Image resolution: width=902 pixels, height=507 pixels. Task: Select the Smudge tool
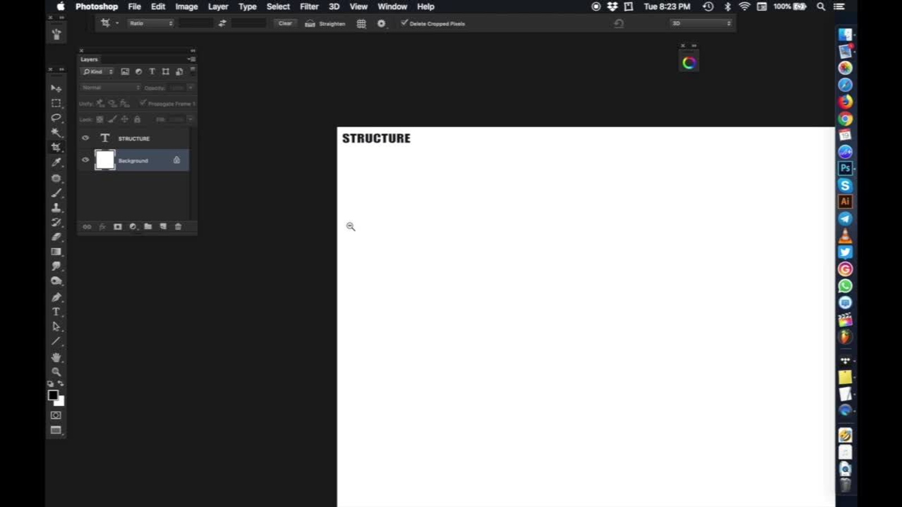tap(56, 266)
